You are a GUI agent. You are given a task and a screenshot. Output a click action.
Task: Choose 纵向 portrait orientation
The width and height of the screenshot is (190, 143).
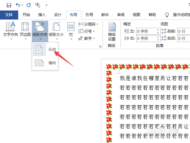click(45, 49)
